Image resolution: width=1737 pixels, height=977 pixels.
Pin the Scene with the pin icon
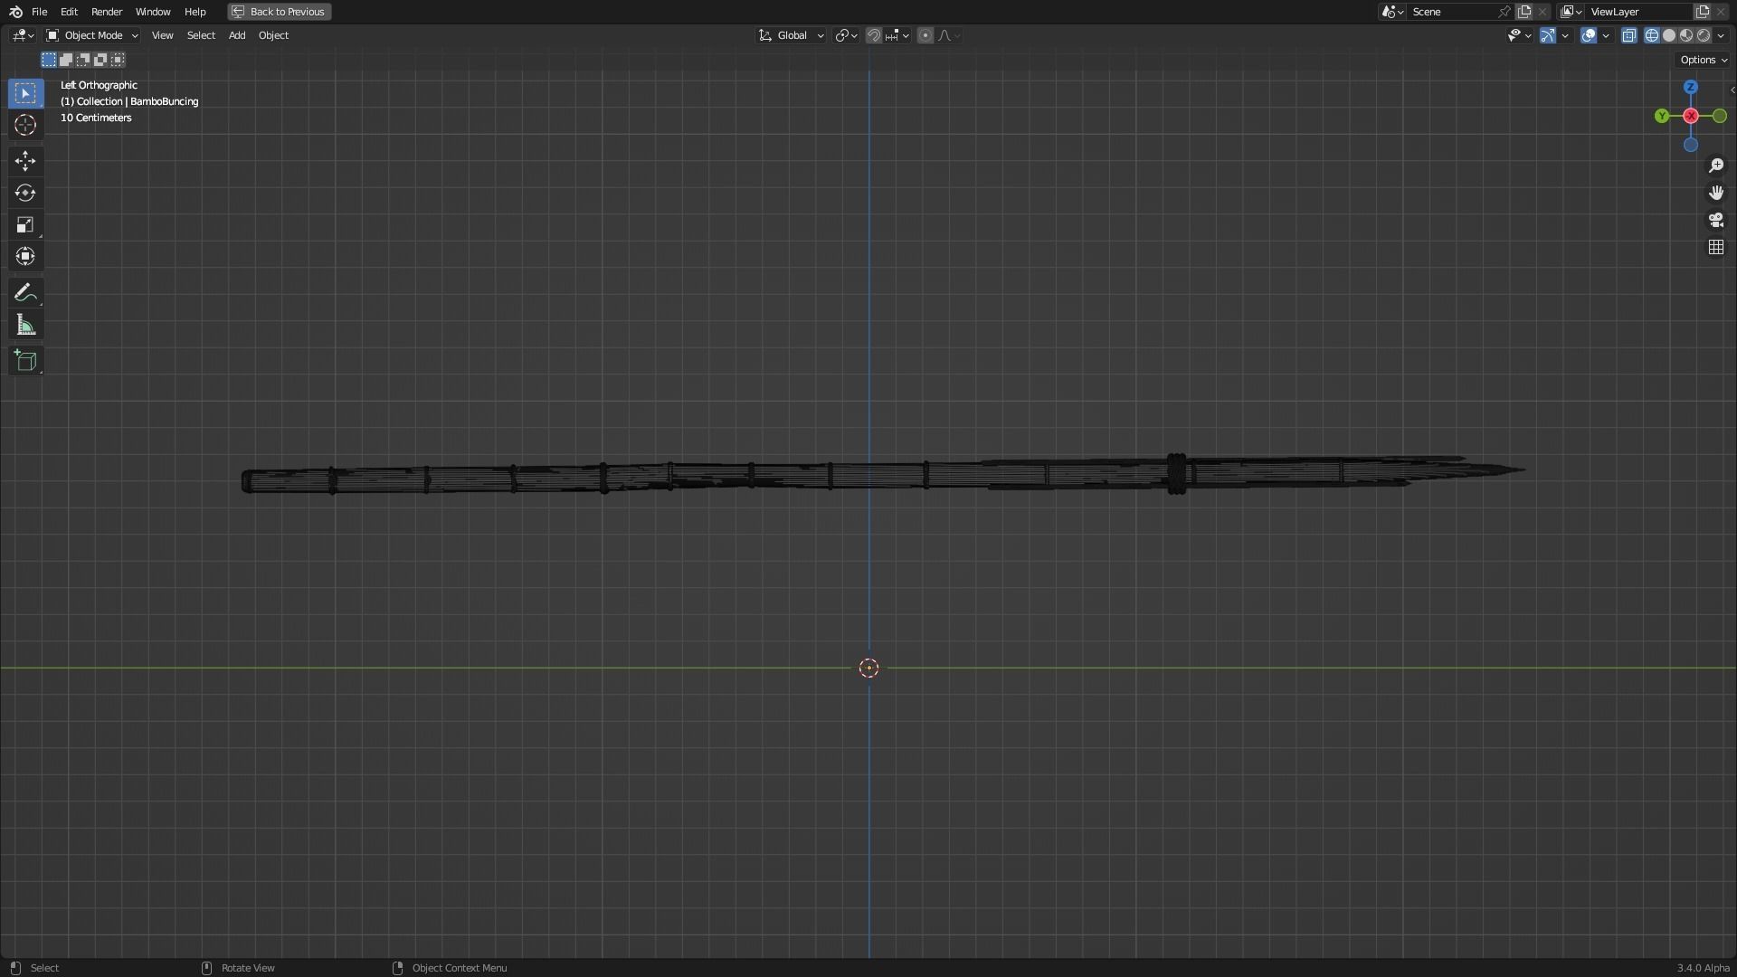pyautogui.click(x=1504, y=12)
